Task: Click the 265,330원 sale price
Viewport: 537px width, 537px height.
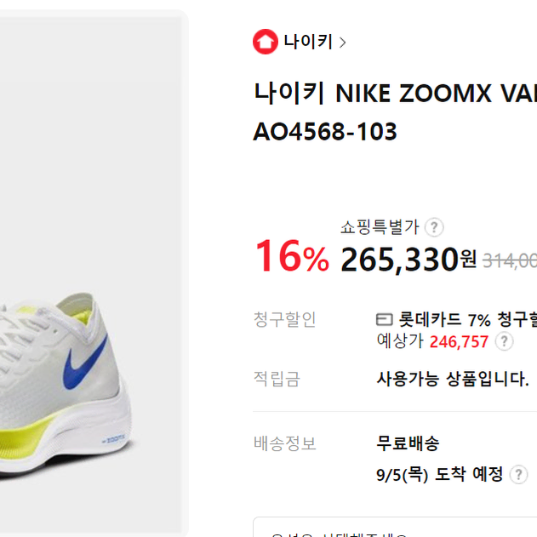Action: (x=408, y=260)
